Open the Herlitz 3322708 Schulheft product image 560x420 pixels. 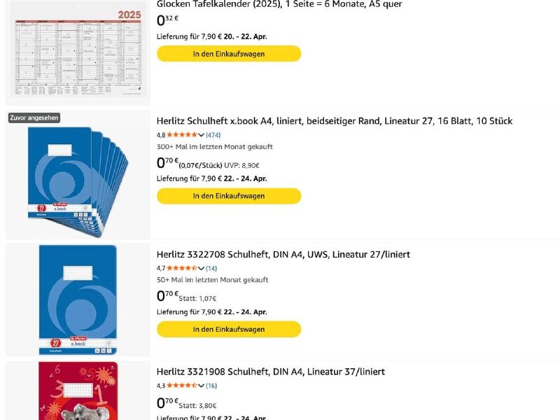click(78, 300)
